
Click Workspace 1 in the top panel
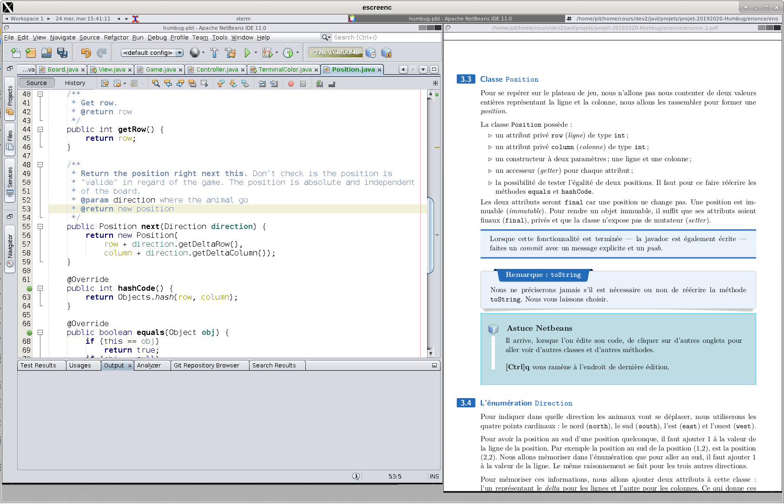pos(26,19)
